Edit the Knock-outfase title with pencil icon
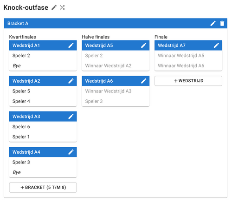The height and width of the screenshot is (202, 232). click(x=54, y=7)
